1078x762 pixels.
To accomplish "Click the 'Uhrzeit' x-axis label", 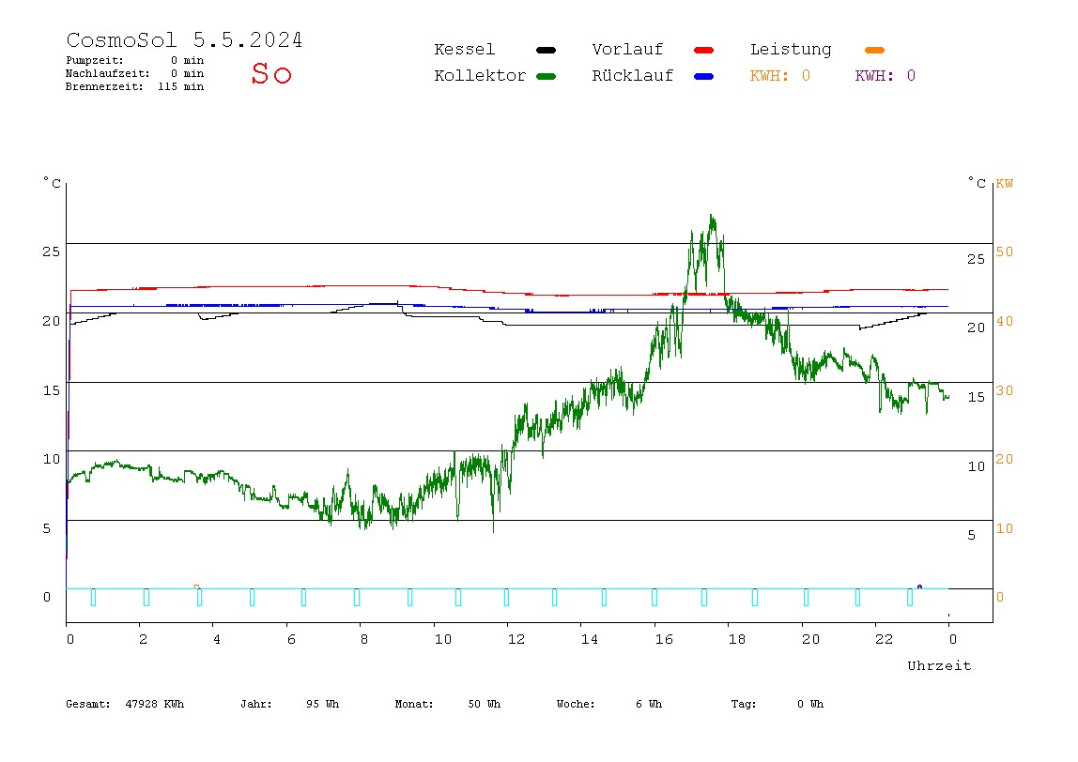I will point(939,665).
